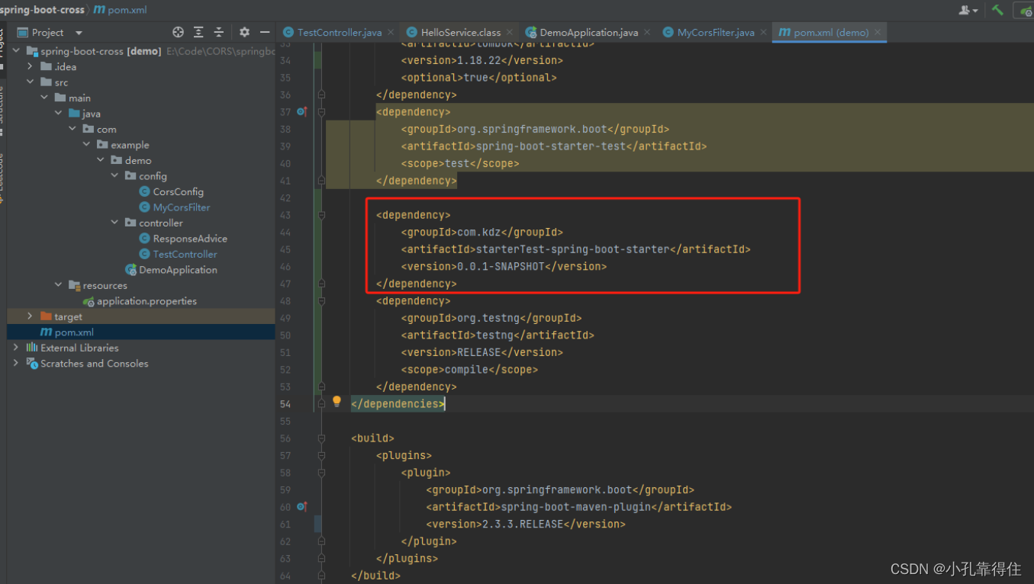Click the Collapse All icon in Project panel
The height and width of the screenshot is (584, 1034).
pos(219,32)
